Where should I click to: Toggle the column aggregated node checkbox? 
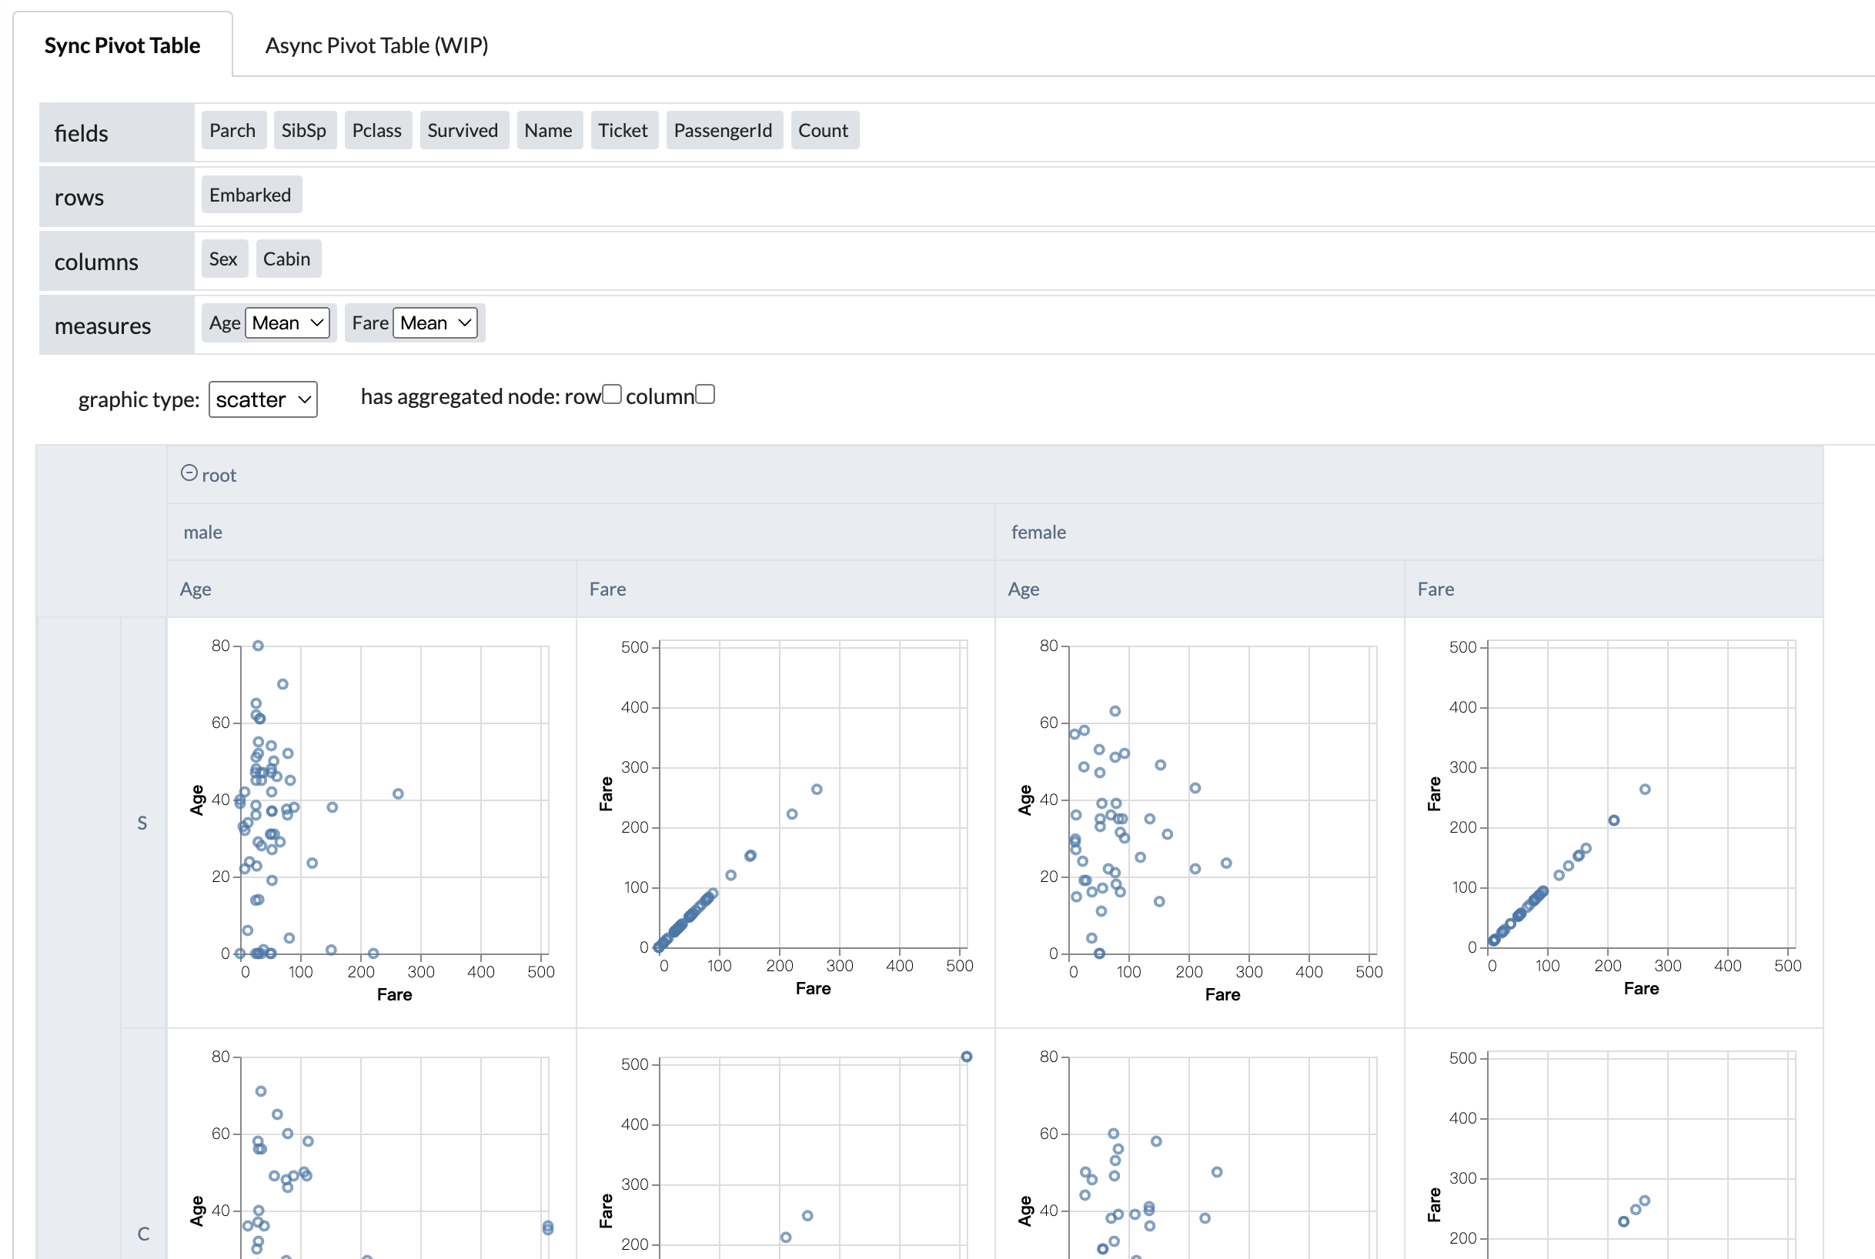pyautogui.click(x=705, y=394)
